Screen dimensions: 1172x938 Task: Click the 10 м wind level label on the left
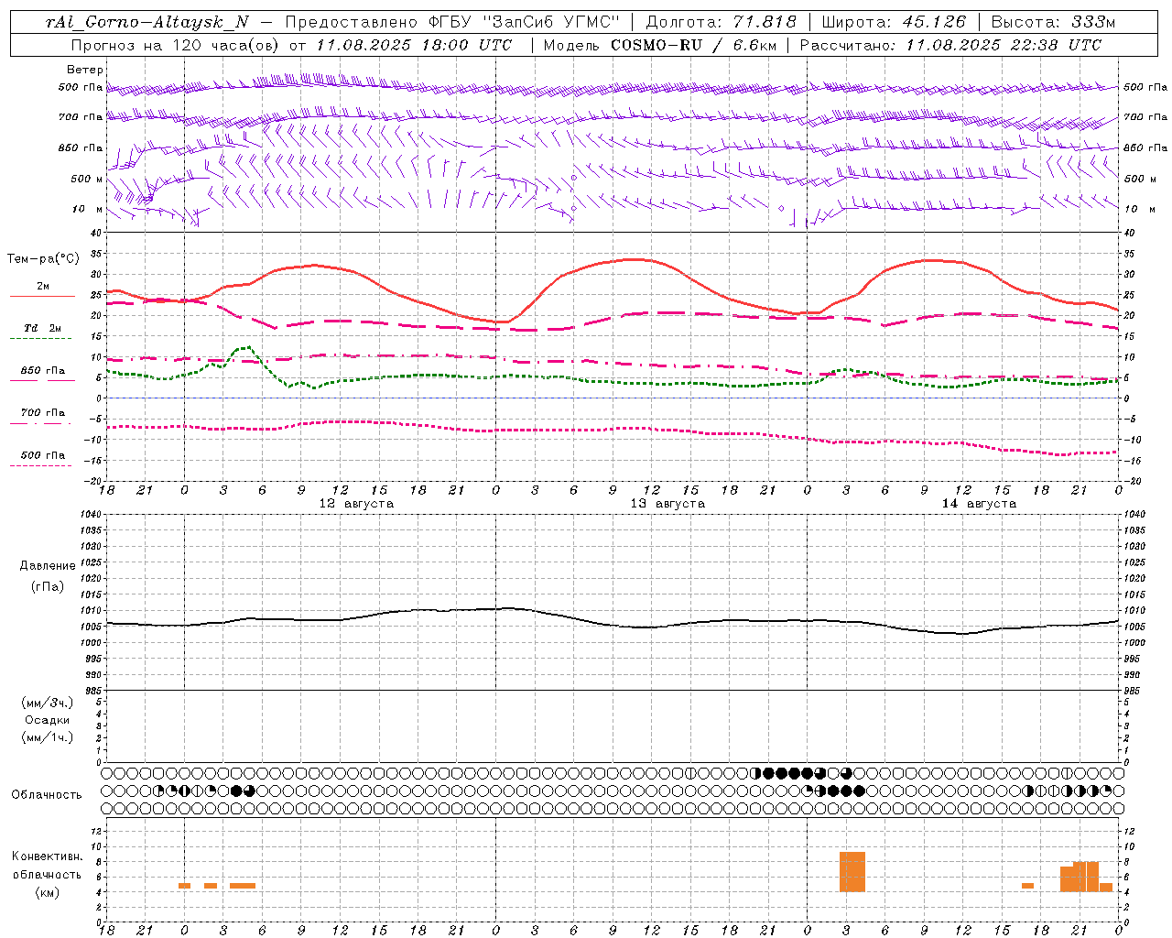(88, 209)
